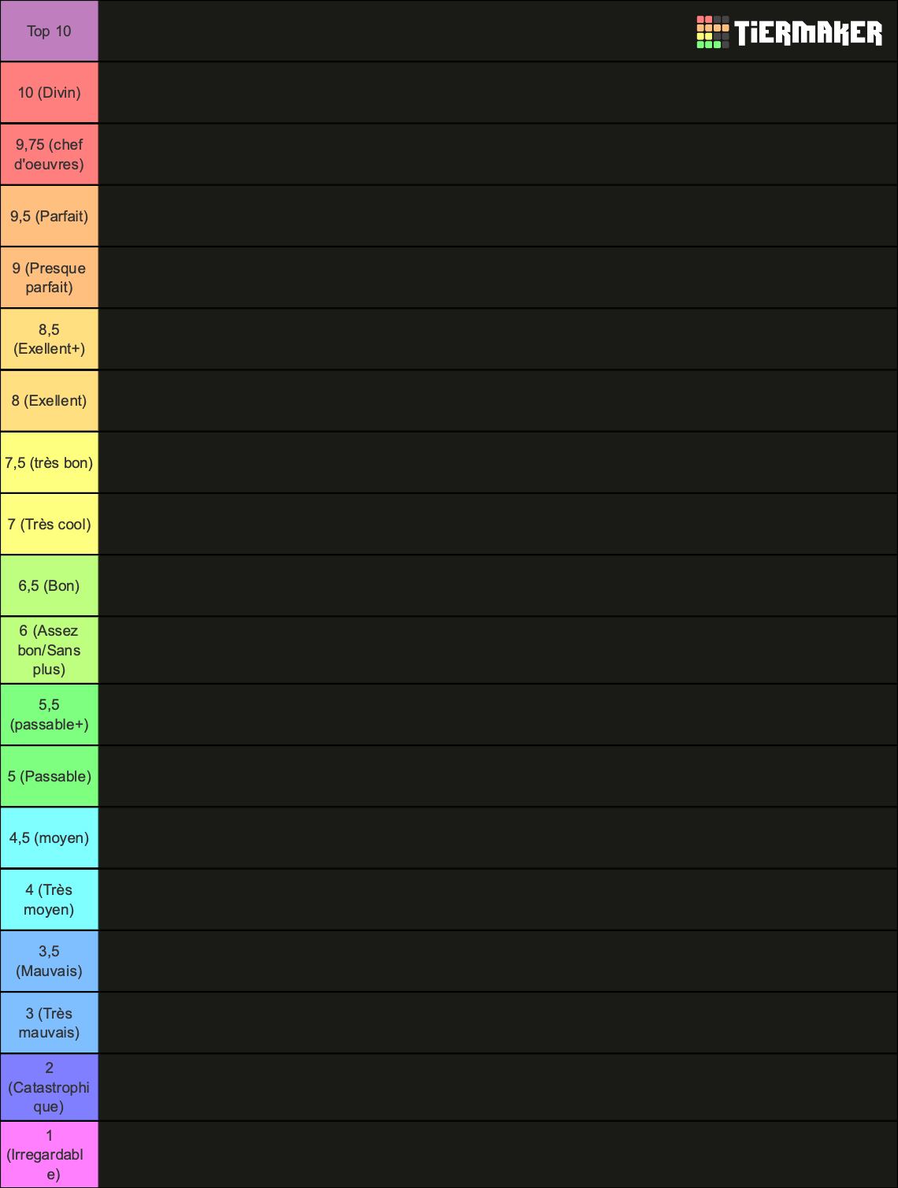This screenshot has height=1188, width=898.
Task: Select the pink 1 (Irregardable) label
Action: (x=49, y=1155)
